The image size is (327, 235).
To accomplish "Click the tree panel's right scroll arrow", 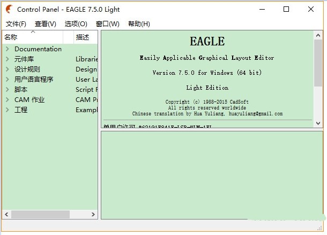I will [x=93, y=214].
